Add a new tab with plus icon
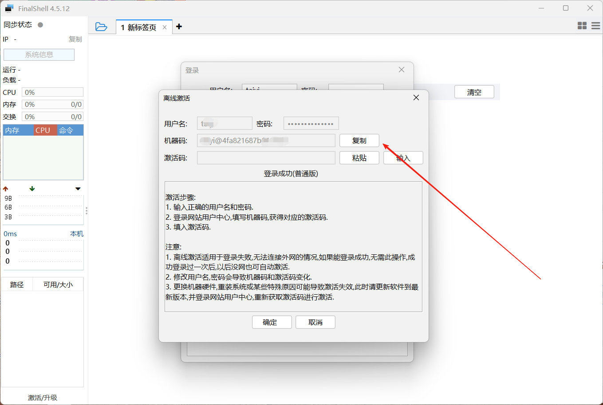Image resolution: width=603 pixels, height=405 pixels. 179,27
